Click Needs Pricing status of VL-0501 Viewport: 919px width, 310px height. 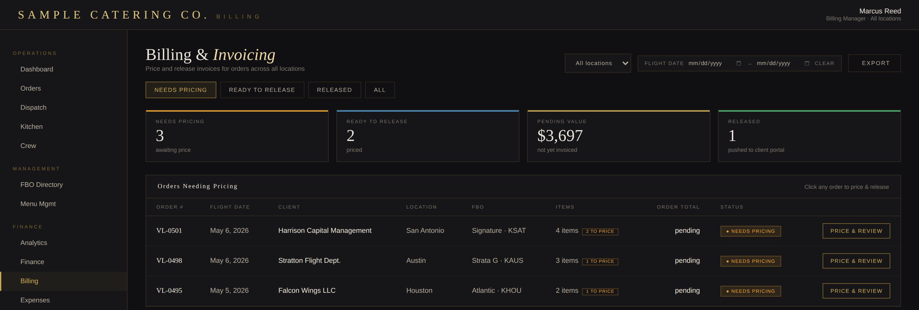751,231
